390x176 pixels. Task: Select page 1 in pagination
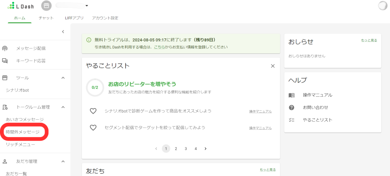[166, 149]
